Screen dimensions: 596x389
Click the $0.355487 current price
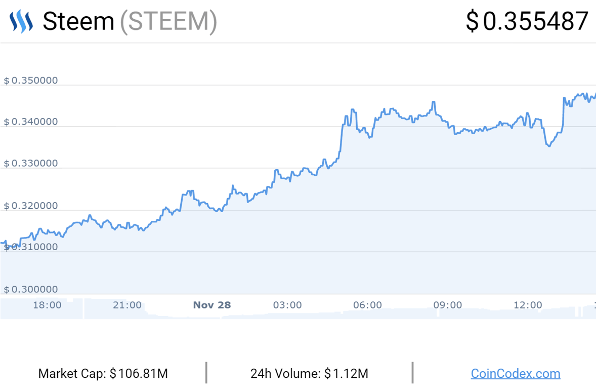[527, 21]
